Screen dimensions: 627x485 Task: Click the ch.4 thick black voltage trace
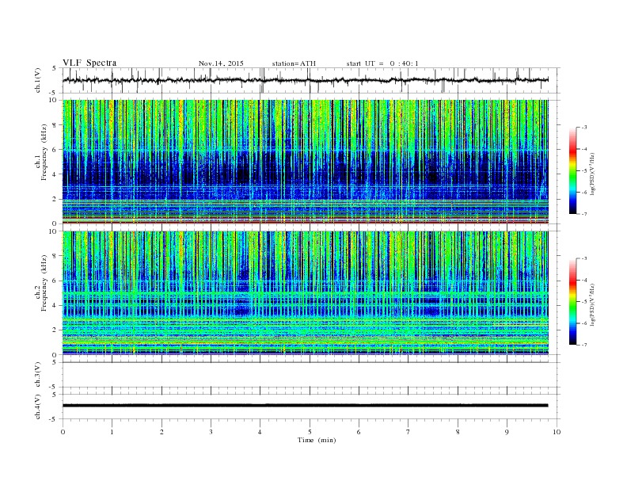(x=305, y=406)
